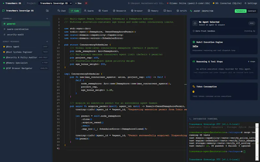Click the NONE badge in agent card

point(252,23)
